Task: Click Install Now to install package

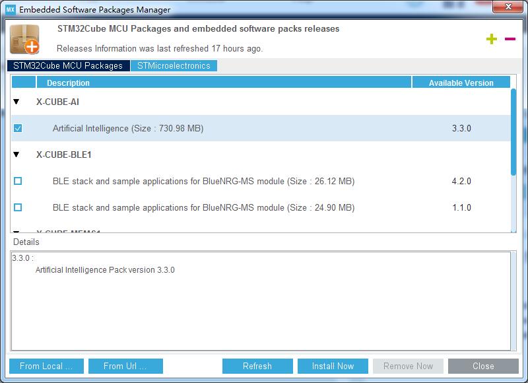Action: point(333,366)
